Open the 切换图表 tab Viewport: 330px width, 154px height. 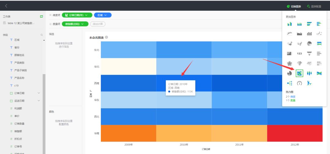(x=294, y=6)
